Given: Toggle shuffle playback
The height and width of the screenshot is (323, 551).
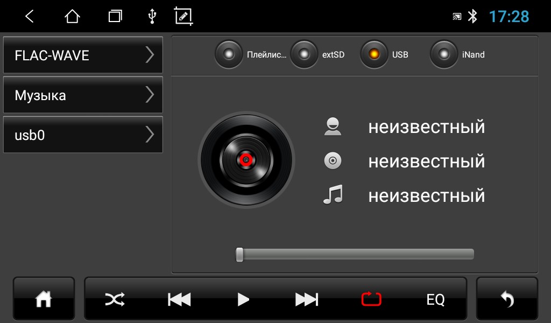Looking at the screenshot, I should point(115,299).
